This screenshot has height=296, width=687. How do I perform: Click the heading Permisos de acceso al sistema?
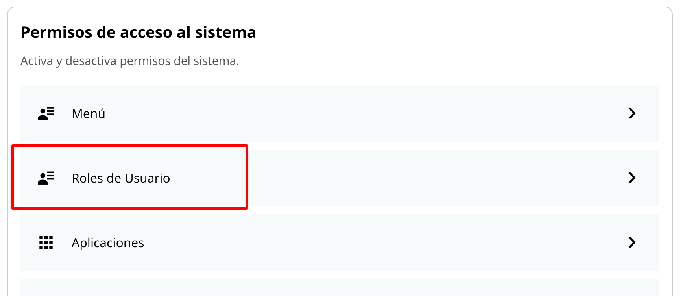(x=138, y=32)
